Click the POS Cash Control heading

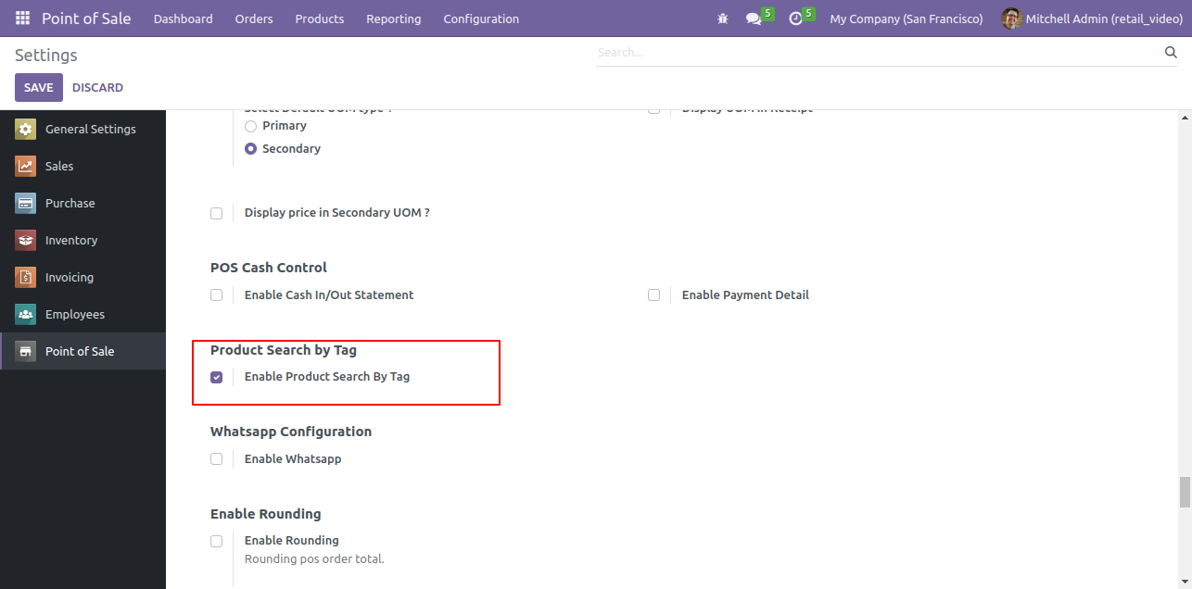click(269, 268)
